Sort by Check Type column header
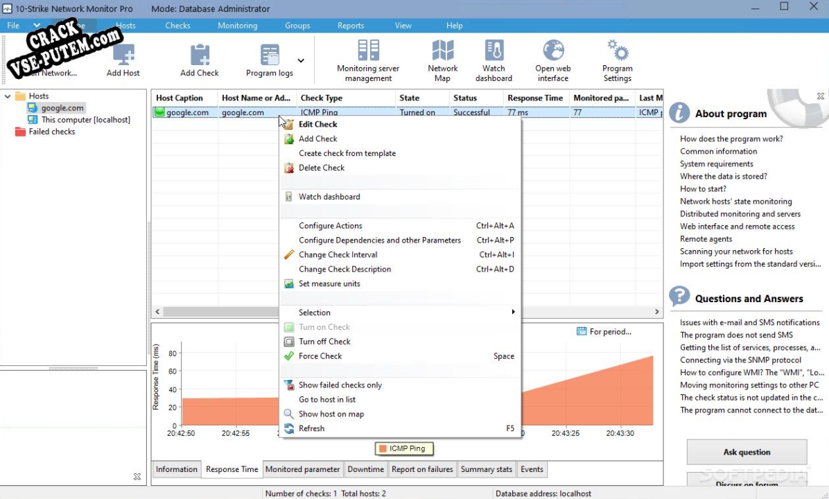829x499 pixels. tap(346, 98)
